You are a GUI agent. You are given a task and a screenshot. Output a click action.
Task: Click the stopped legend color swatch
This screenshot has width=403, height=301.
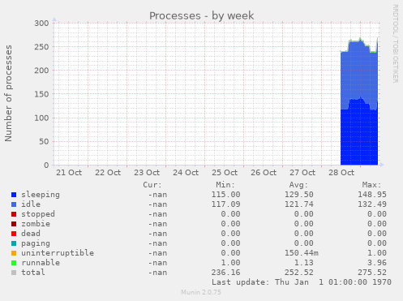(x=14, y=214)
